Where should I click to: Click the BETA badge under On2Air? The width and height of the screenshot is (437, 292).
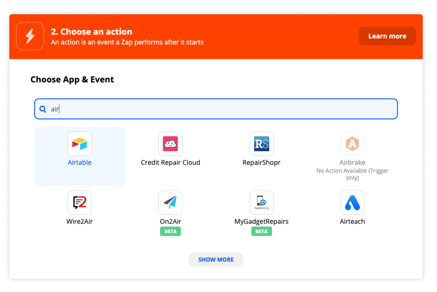(170, 231)
